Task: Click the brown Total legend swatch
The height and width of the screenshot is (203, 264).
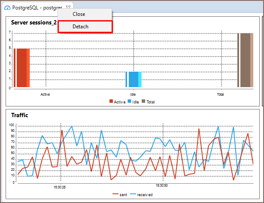Action: tap(143, 102)
